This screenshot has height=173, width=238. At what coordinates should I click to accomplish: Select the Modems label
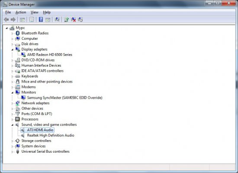click(x=29, y=87)
